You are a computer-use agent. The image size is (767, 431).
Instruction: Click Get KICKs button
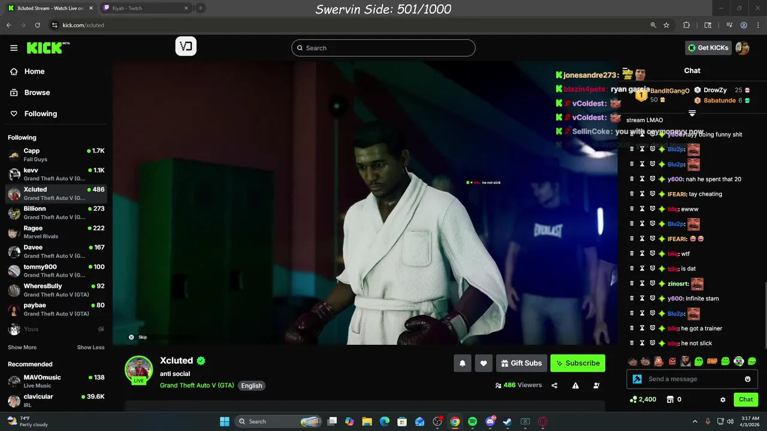pos(708,48)
